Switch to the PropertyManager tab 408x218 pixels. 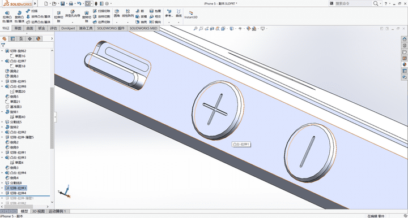click(12, 38)
